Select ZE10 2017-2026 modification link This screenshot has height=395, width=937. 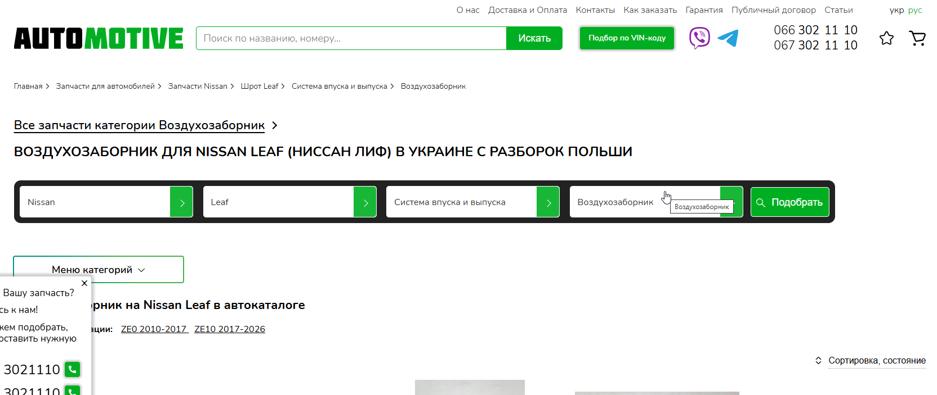(x=230, y=329)
